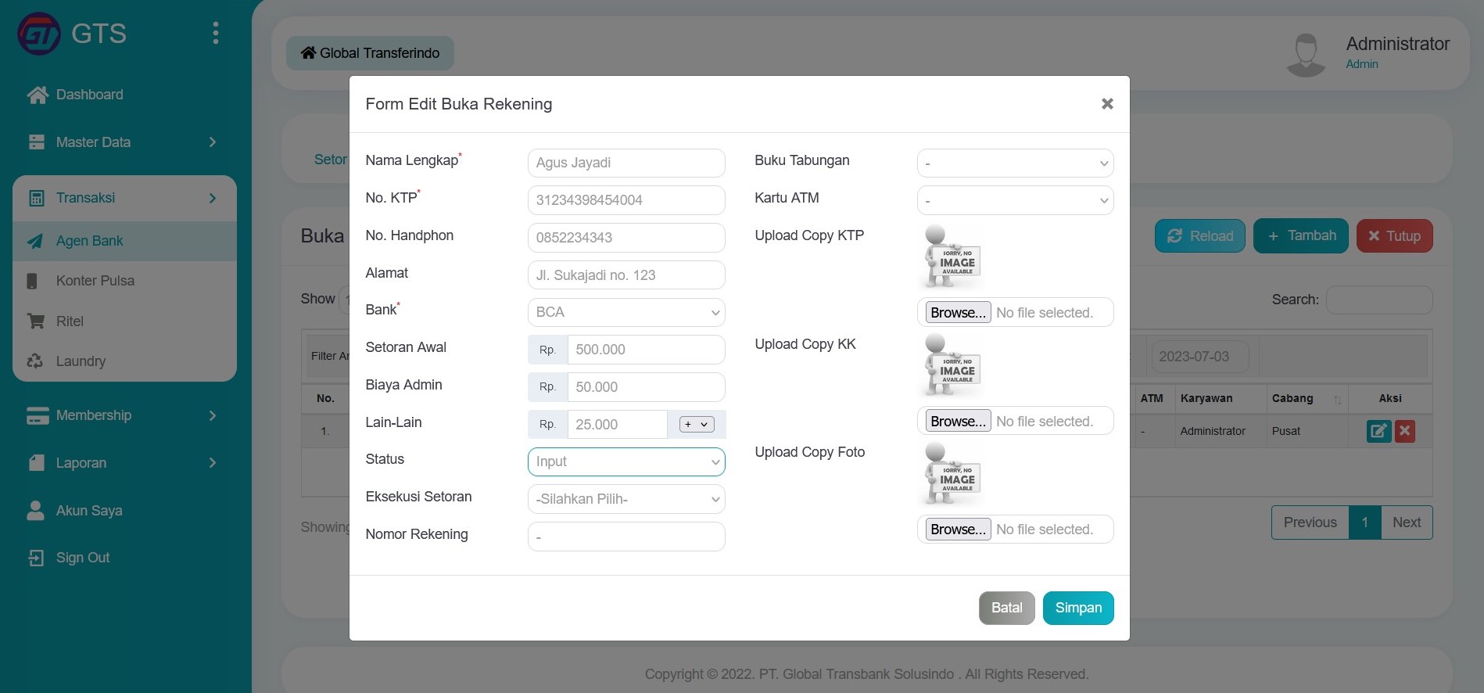
Task: Click Global Transferindo home button
Action: click(x=370, y=53)
